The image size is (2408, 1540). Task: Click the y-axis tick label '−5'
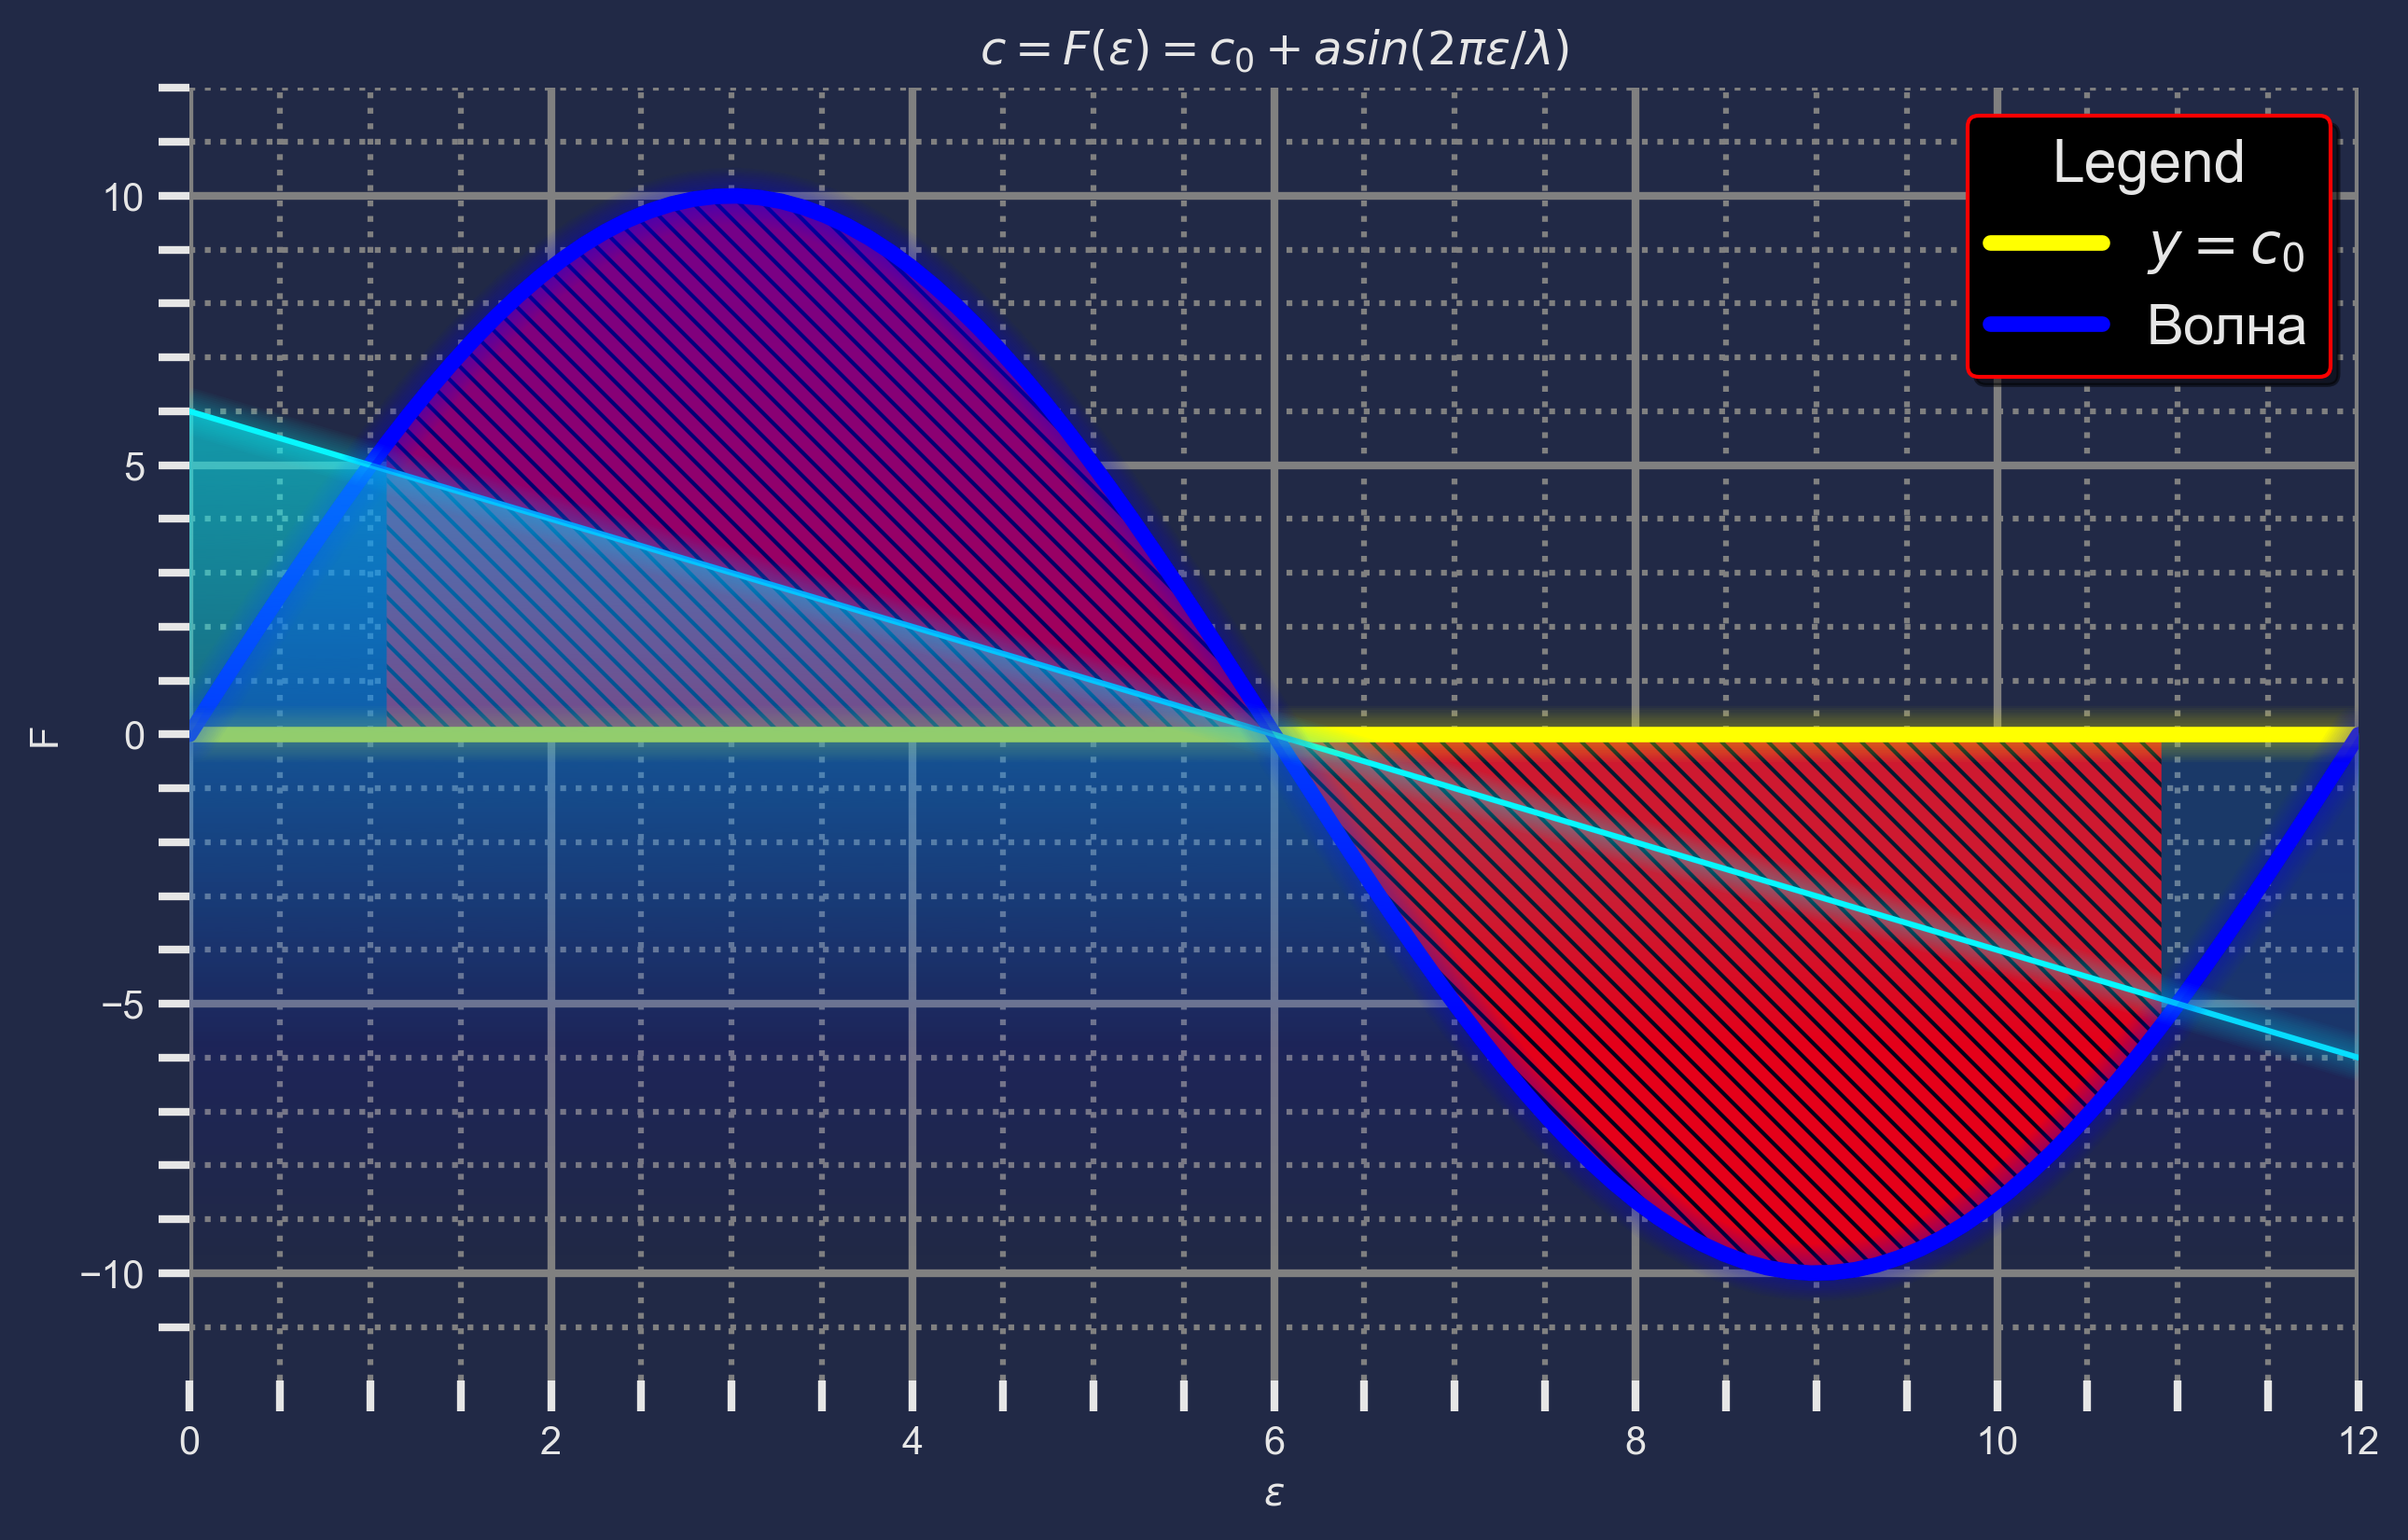pyautogui.click(x=123, y=1004)
